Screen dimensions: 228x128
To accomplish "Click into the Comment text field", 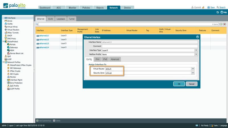I will click(x=150, y=46).
